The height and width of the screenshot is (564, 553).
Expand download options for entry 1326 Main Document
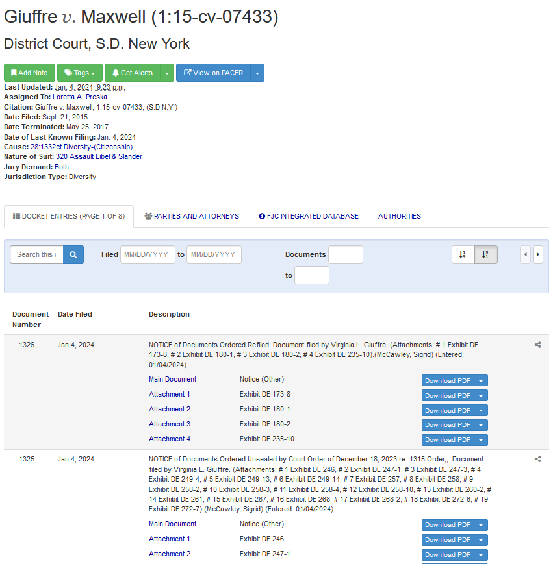click(481, 380)
